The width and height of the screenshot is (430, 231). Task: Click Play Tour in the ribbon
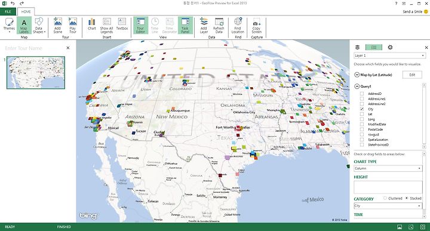click(x=73, y=25)
